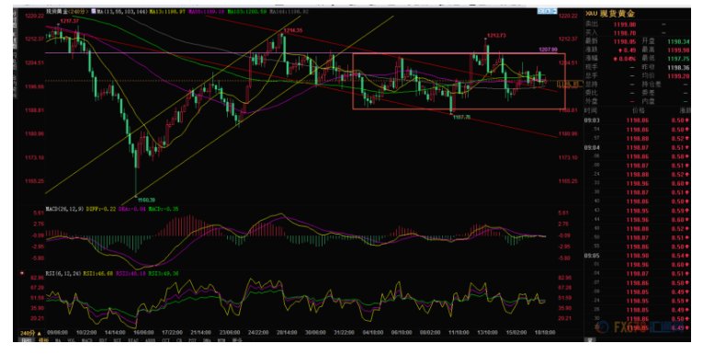Select the MA indicator tab at bottom
The image size is (703, 355).
(x=58, y=340)
